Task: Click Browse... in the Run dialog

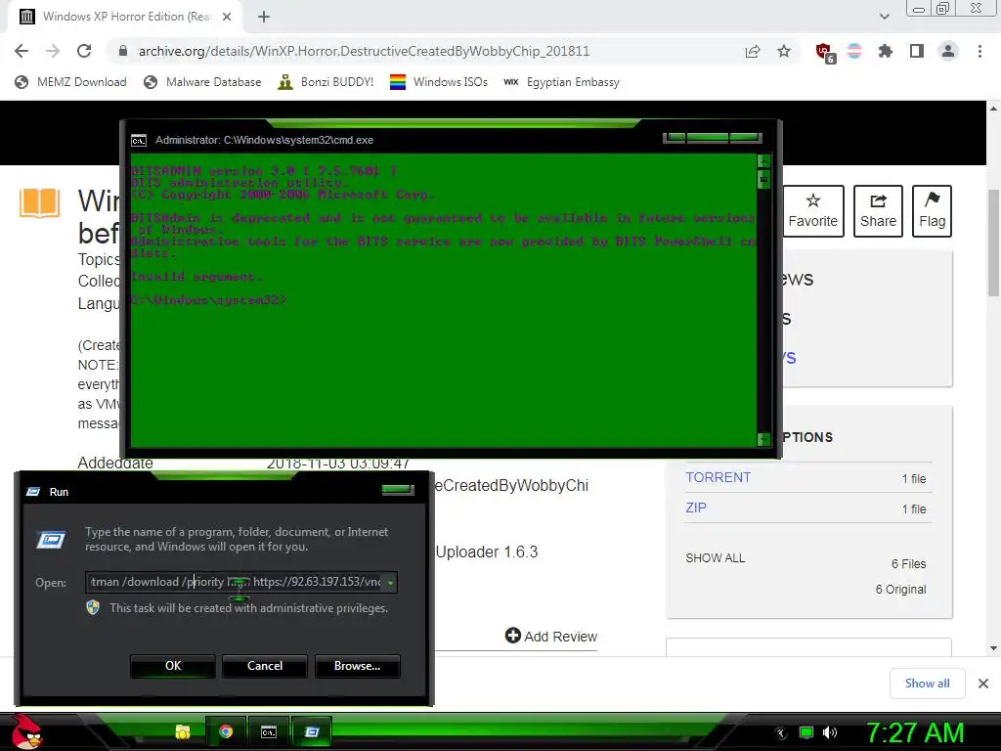Action: [358, 665]
